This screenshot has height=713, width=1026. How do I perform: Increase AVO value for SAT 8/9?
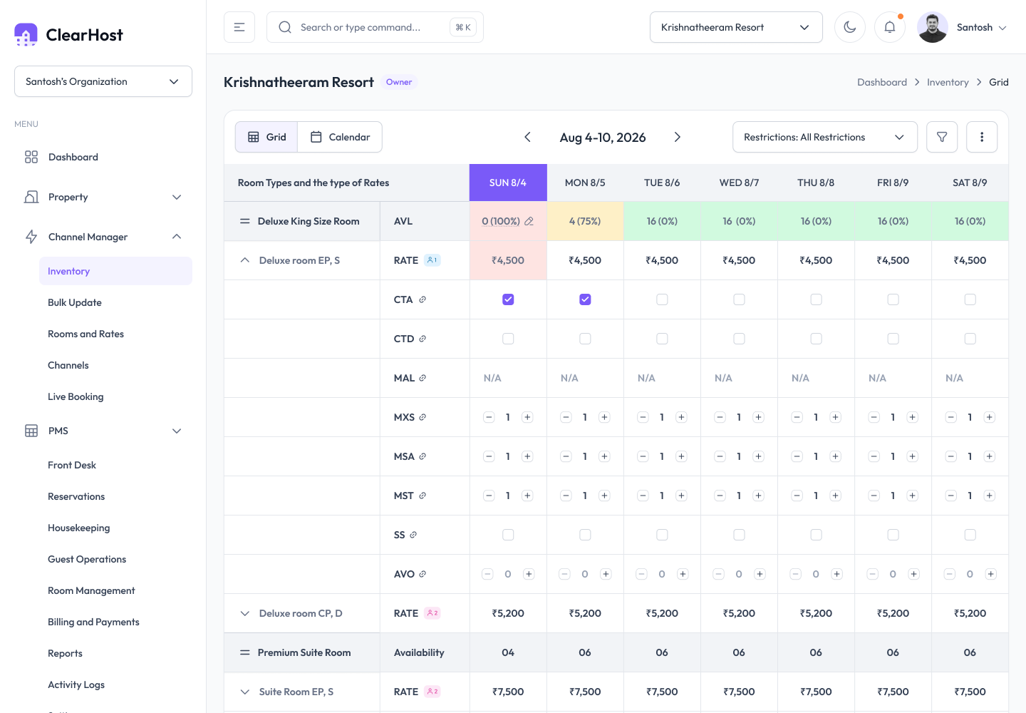coord(990,574)
